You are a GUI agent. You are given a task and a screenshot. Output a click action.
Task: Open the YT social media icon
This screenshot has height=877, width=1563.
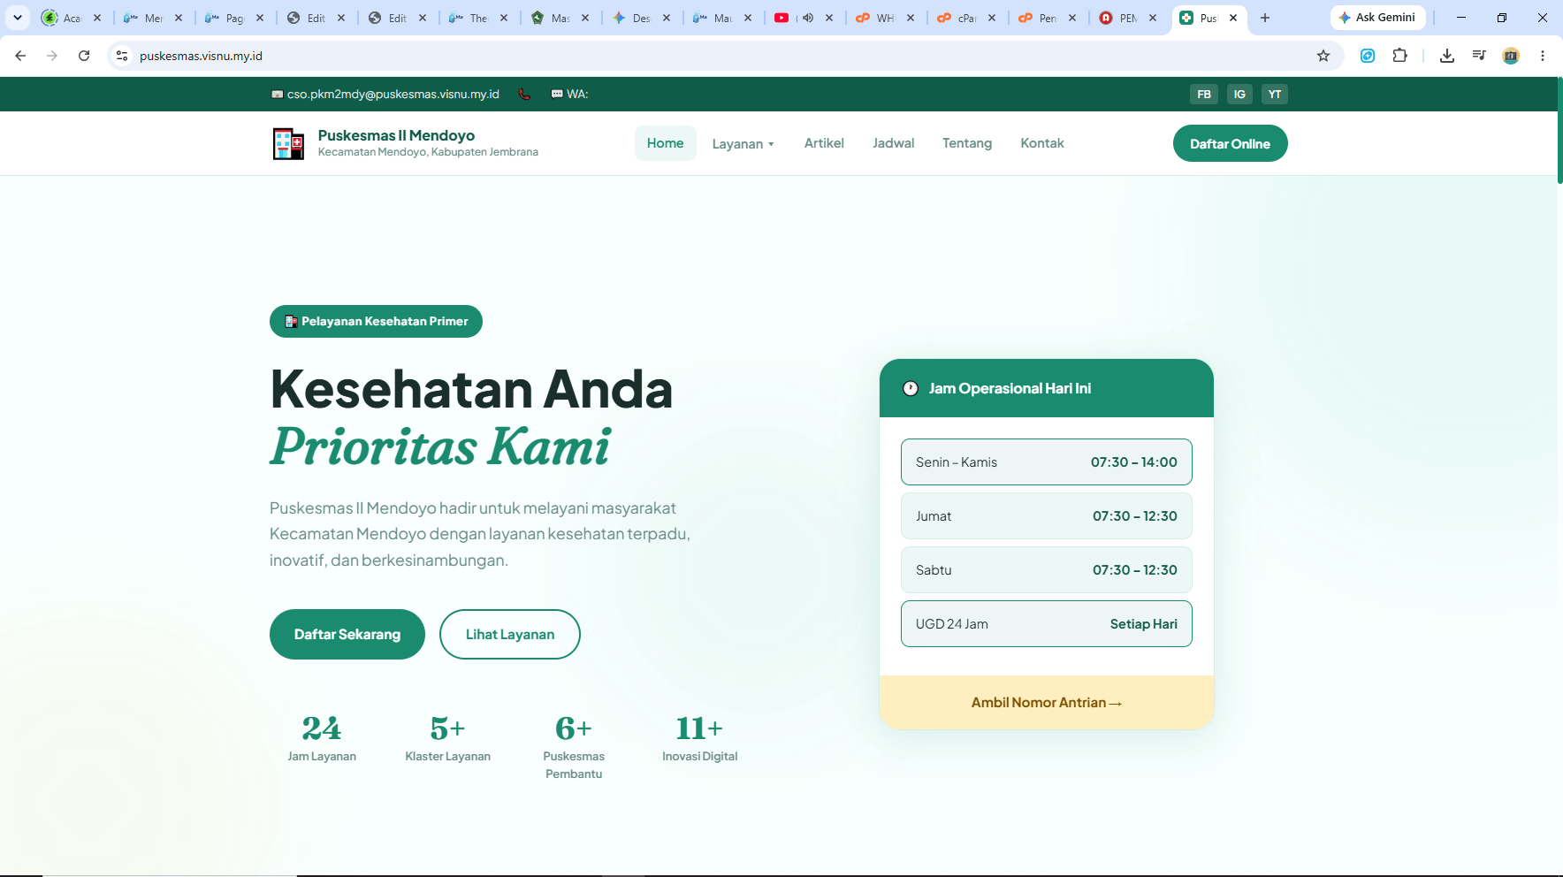point(1275,95)
